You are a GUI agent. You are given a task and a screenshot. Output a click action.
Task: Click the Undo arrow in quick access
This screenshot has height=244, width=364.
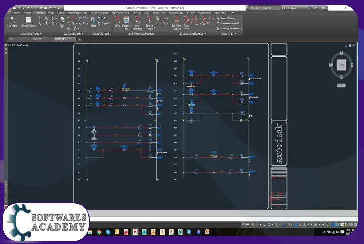[x=28, y=8]
